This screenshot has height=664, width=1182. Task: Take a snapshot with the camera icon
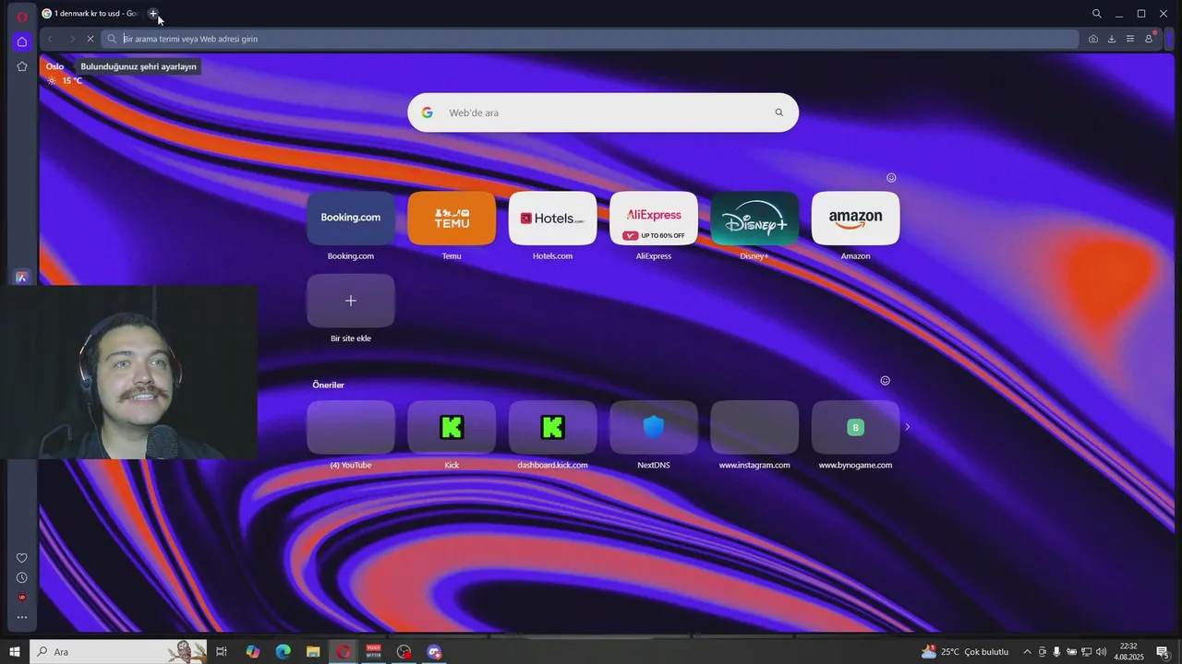pos(1093,39)
